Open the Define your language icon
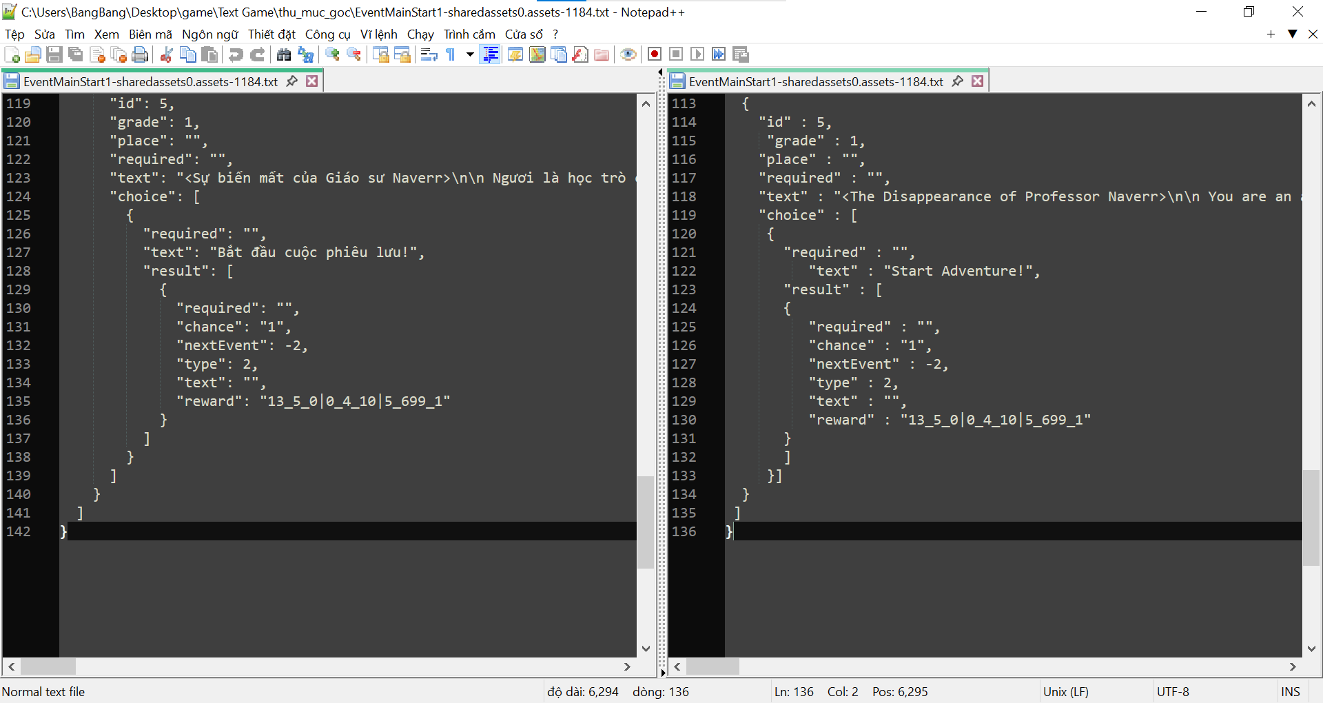 coord(515,54)
